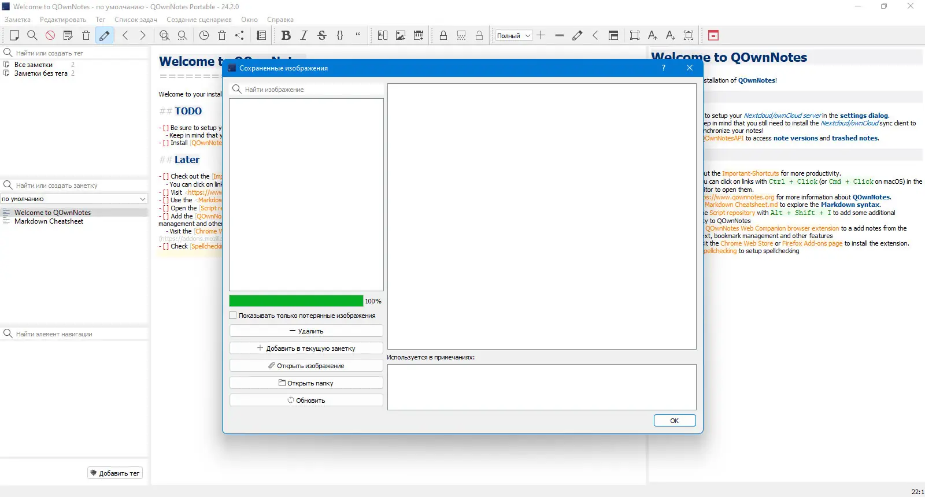Image resolution: width=925 pixels, height=497 pixels.
Task: Open find-in-note search icon
Action: (165, 35)
